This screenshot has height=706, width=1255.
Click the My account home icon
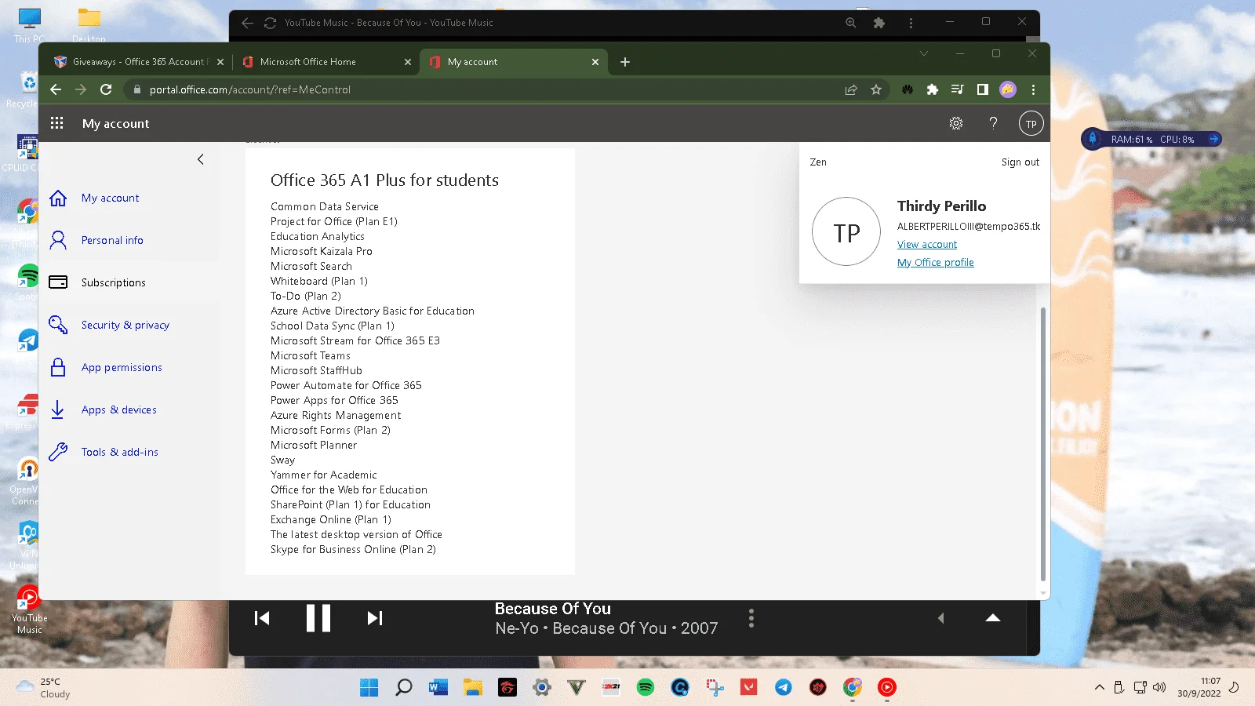58,198
